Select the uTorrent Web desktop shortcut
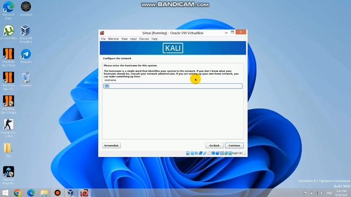The image size is (351, 197). click(x=9, y=32)
